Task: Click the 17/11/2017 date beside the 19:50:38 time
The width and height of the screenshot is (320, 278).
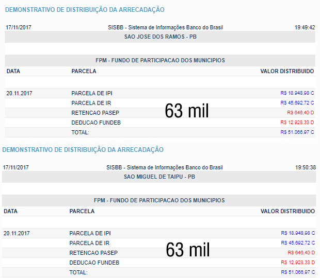Action: 15,167
